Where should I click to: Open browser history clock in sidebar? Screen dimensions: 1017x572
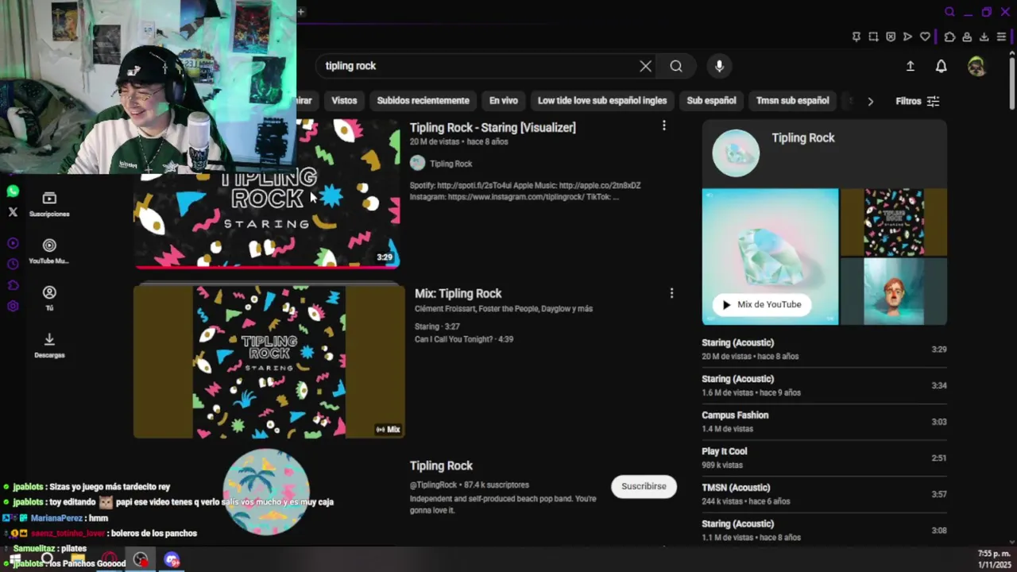tap(13, 264)
